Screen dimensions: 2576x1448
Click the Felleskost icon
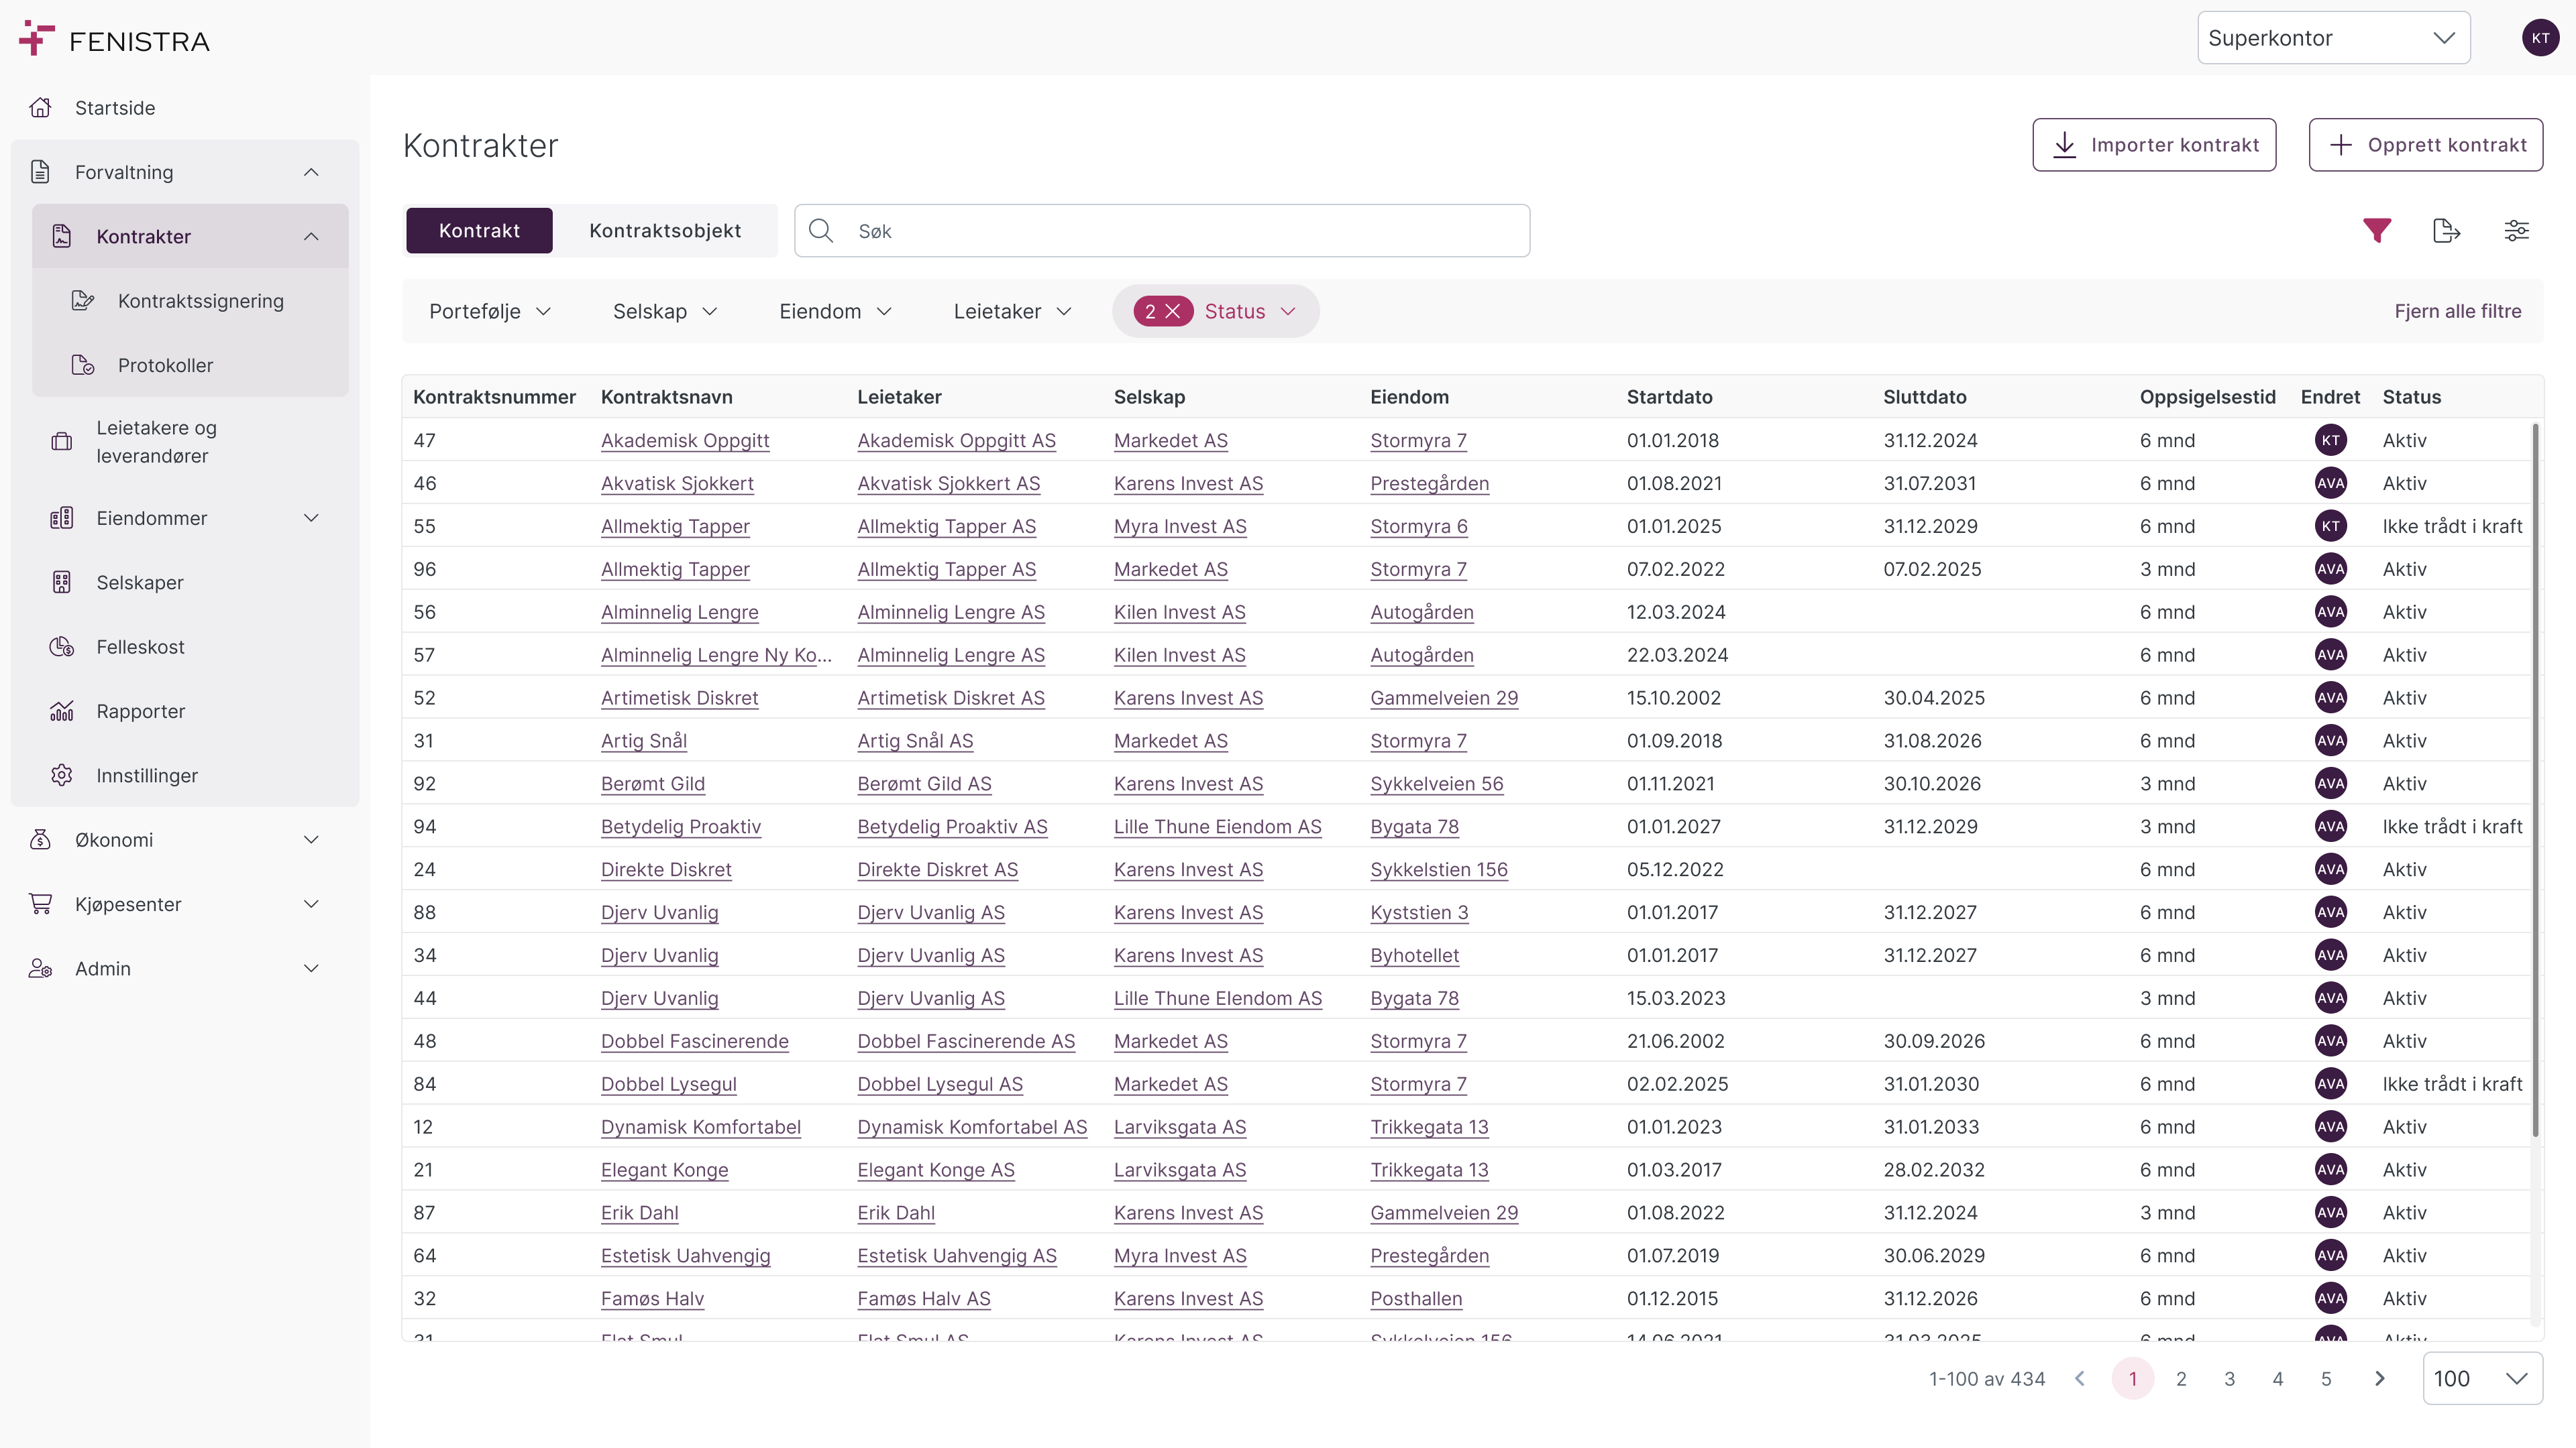pos(62,648)
